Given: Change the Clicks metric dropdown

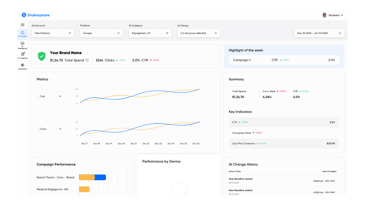Looking at the screenshot, I should pos(51,129).
